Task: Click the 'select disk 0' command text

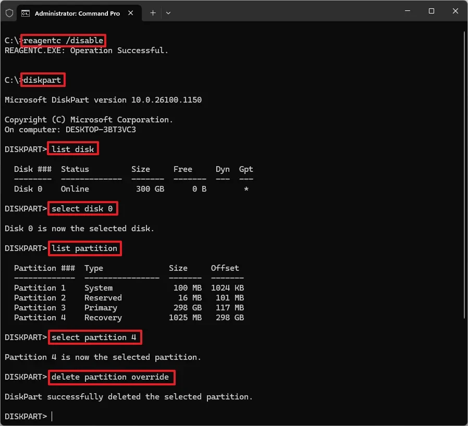Action: pyautogui.click(x=82, y=209)
